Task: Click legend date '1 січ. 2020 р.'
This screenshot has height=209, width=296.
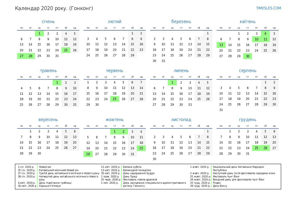Action: point(26,167)
